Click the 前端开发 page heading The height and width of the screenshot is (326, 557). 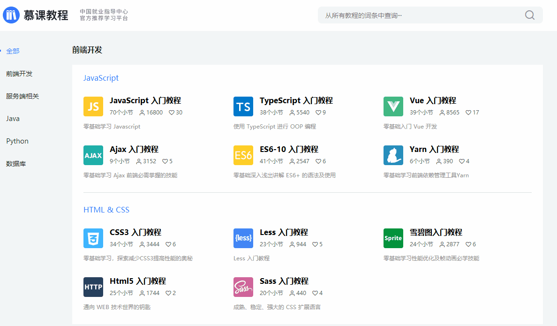(87, 50)
